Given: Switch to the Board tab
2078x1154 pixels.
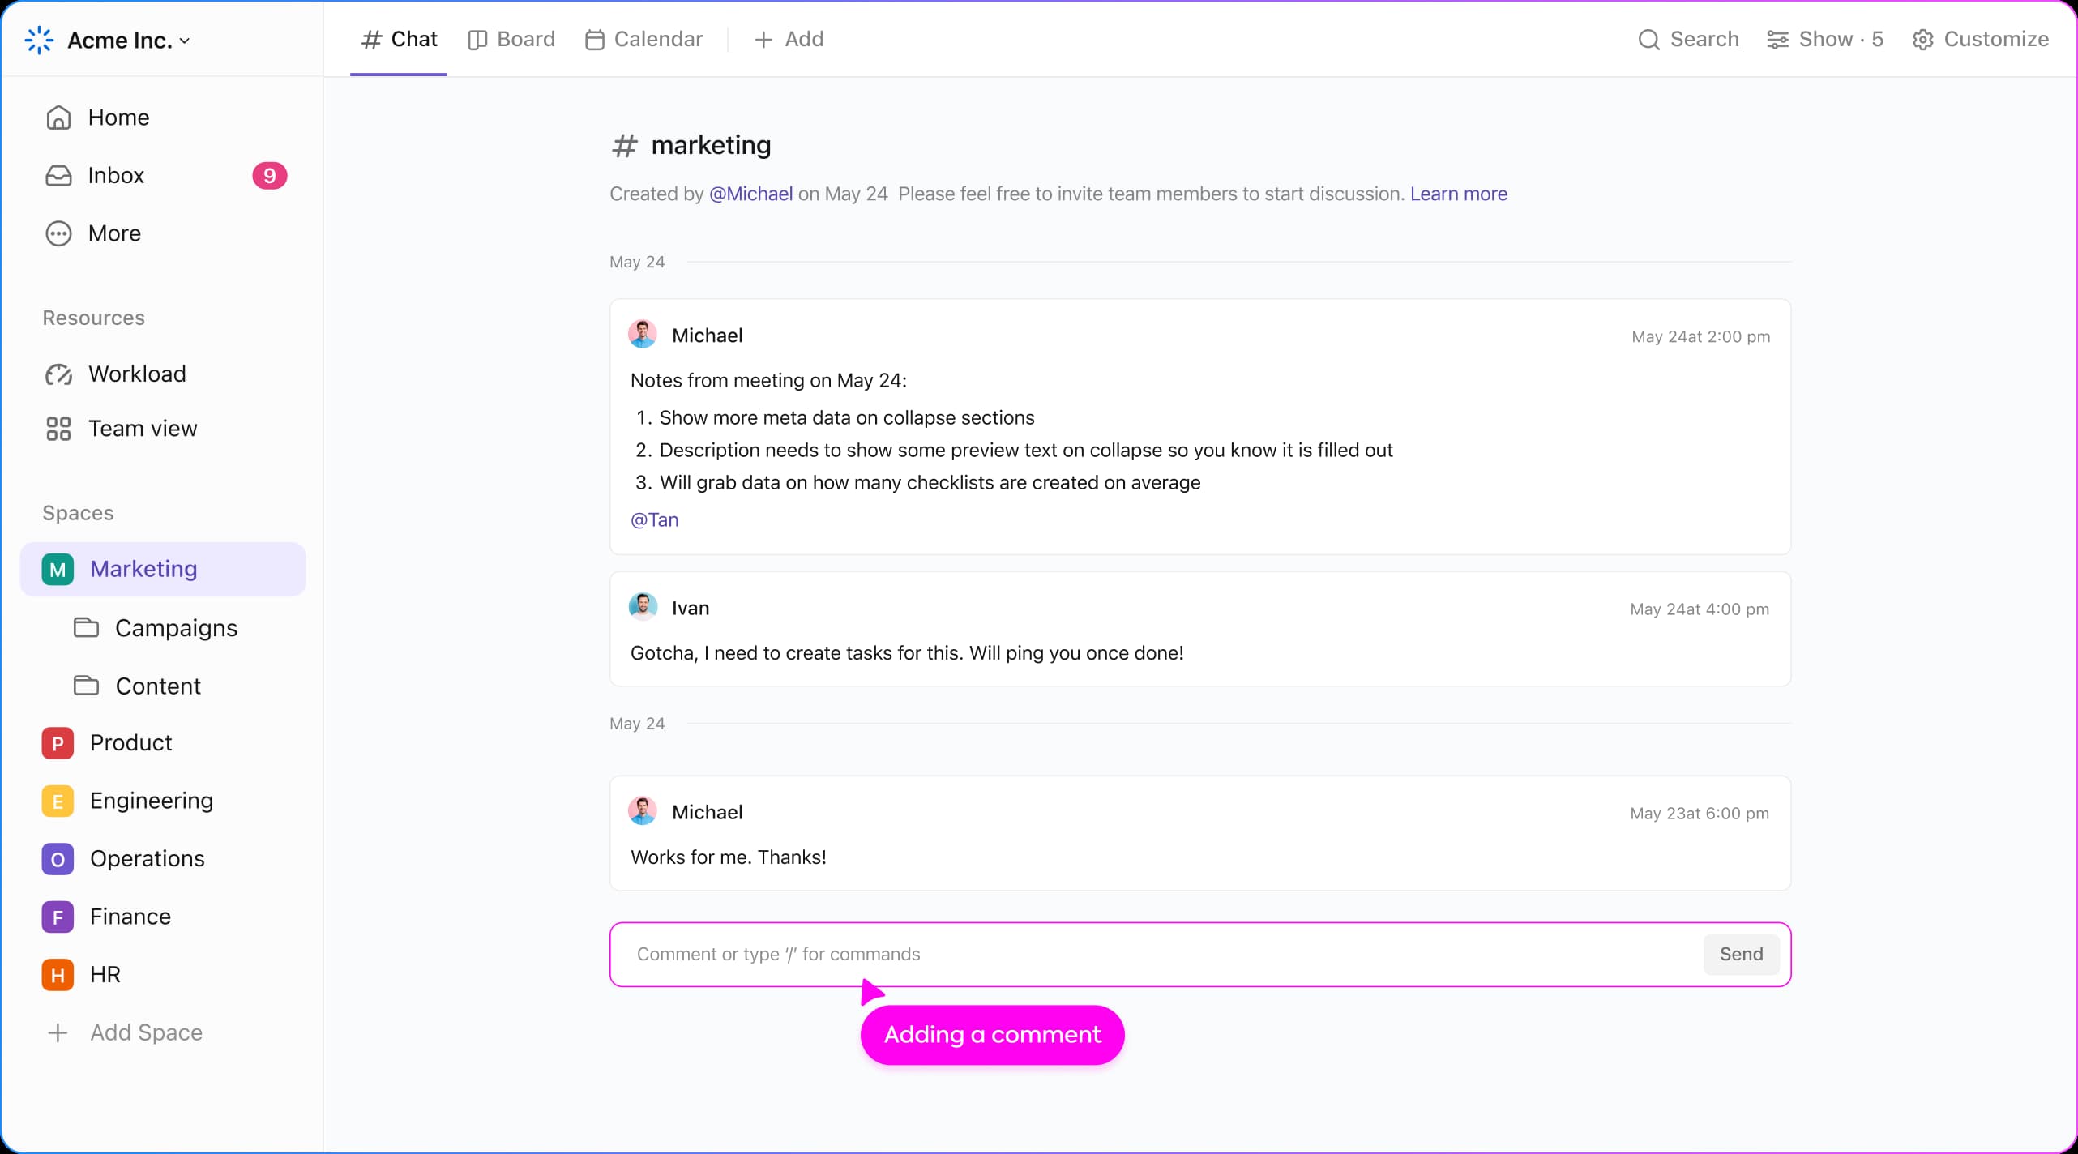Looking at the screenshot, I should [511, 38].
